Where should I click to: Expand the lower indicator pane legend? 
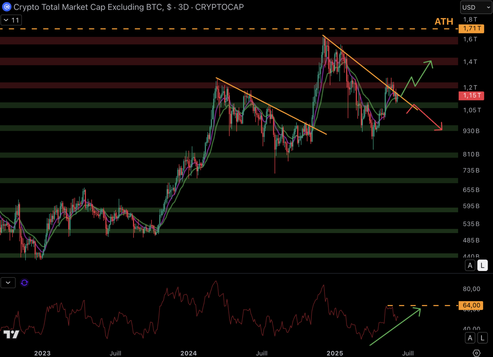[8, 283]
